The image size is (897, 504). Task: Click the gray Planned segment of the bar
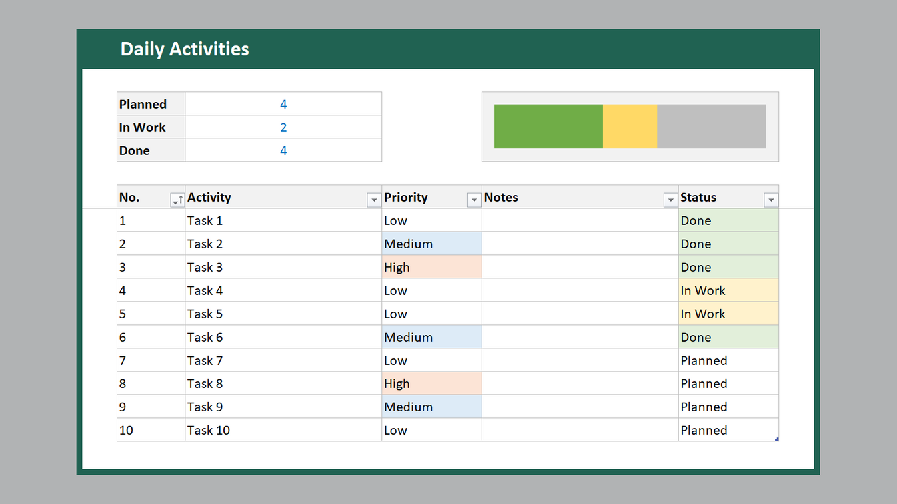pos(710,126)
